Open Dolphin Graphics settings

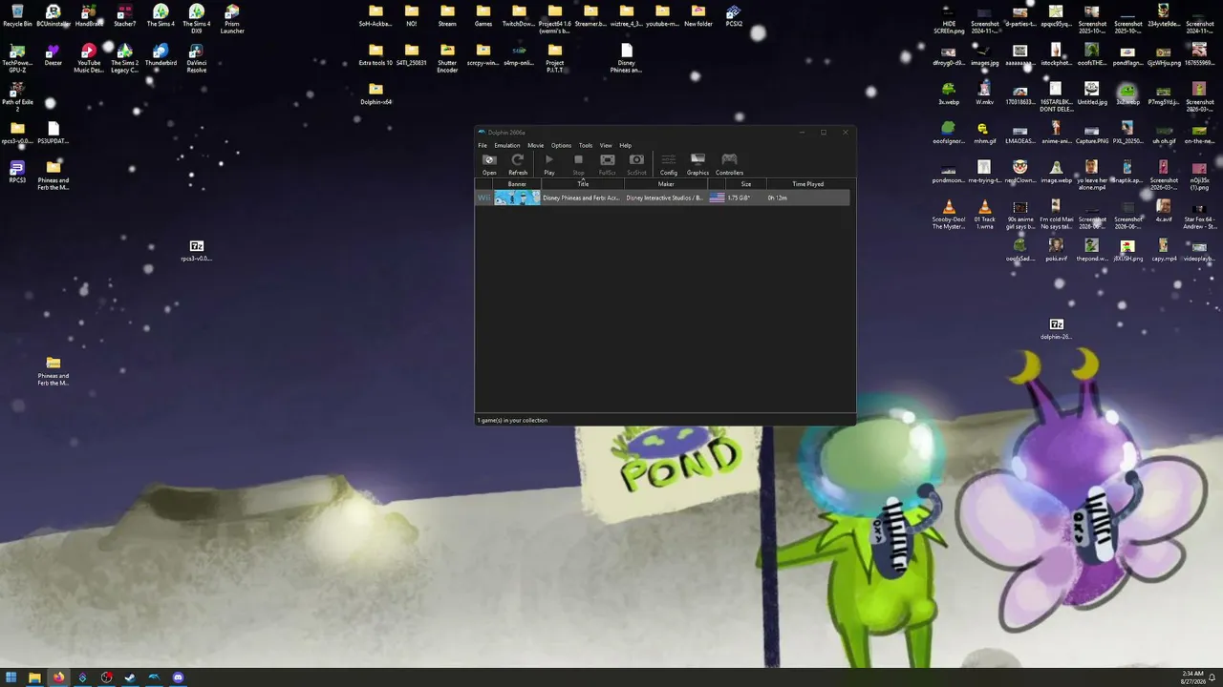(698, 164)
